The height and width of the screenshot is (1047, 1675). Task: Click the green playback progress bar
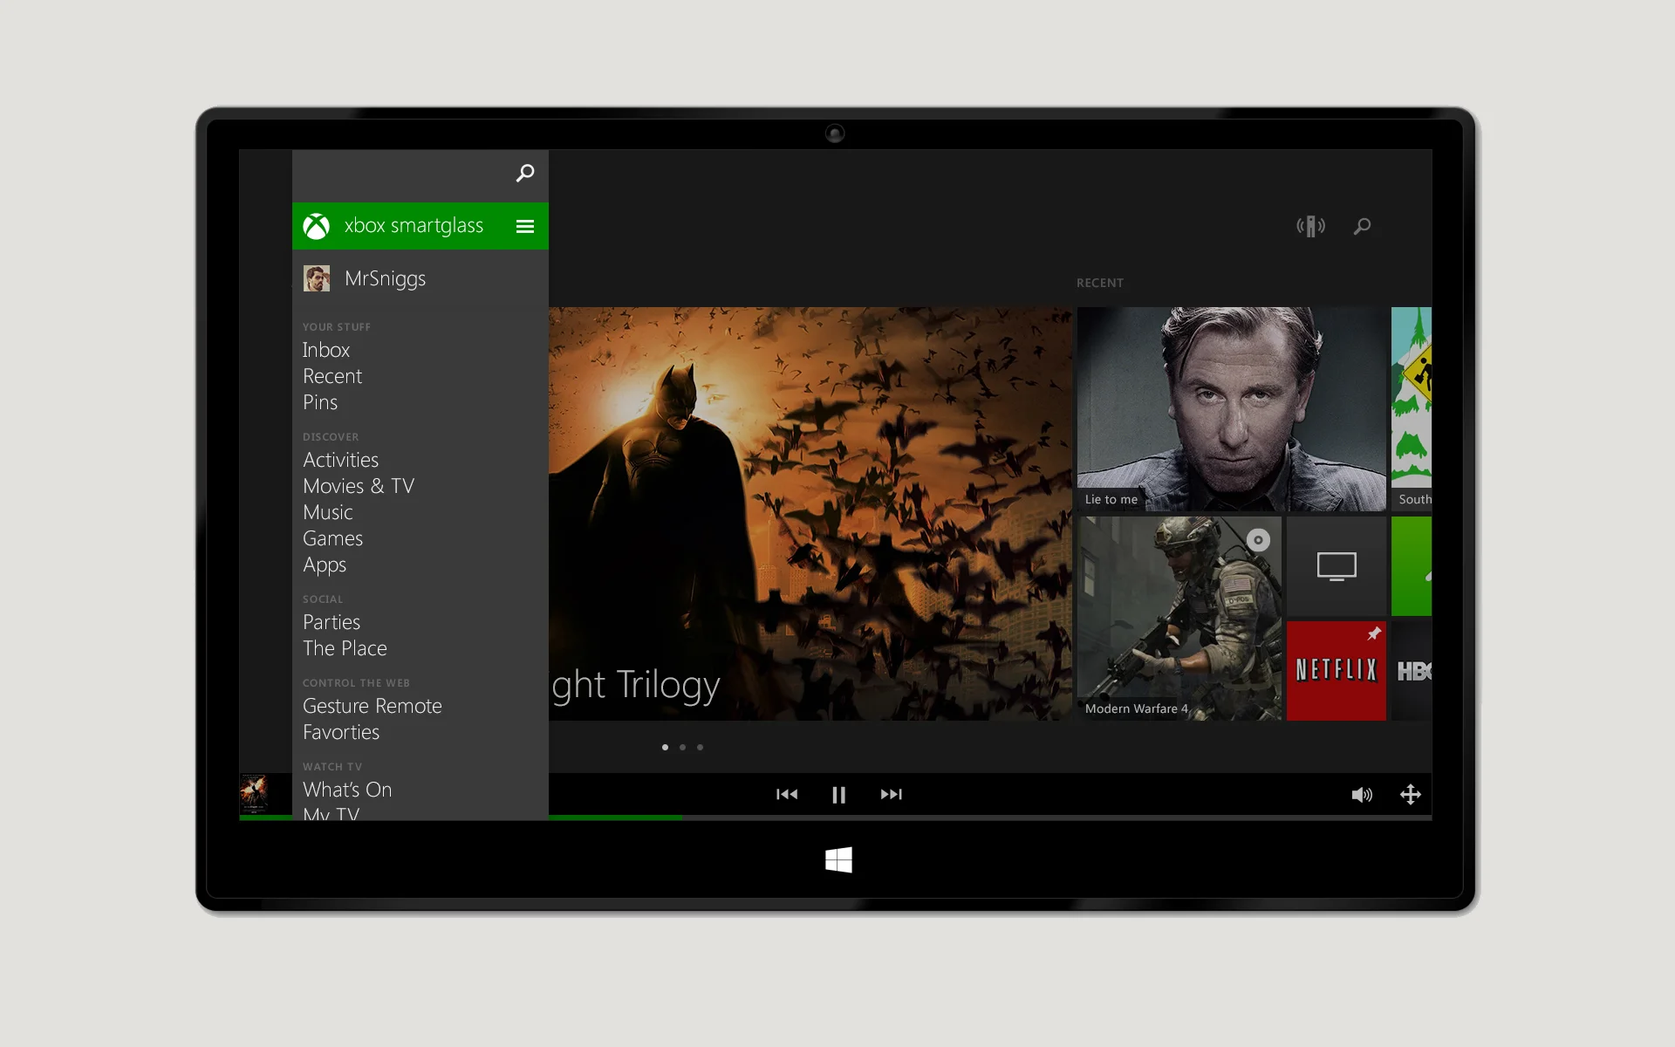point(615,818)
